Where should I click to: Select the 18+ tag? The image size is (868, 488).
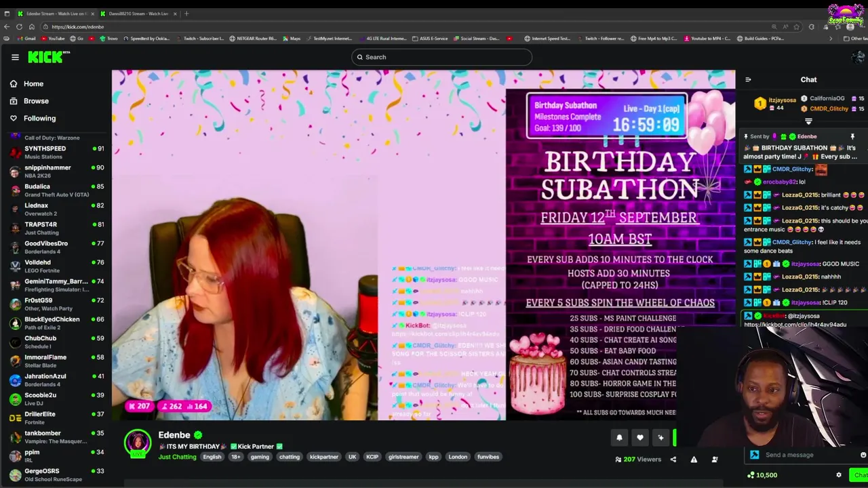coord(236,457)
